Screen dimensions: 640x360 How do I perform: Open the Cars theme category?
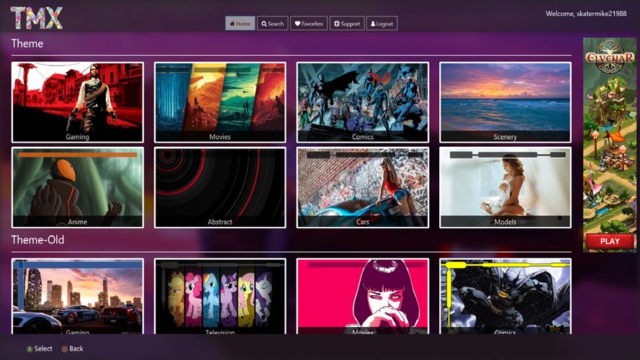coord(362,187)
